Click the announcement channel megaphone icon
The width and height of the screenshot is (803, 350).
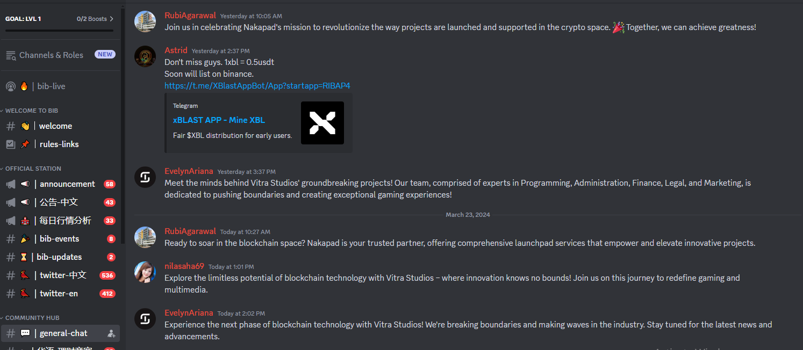(11, 184)
